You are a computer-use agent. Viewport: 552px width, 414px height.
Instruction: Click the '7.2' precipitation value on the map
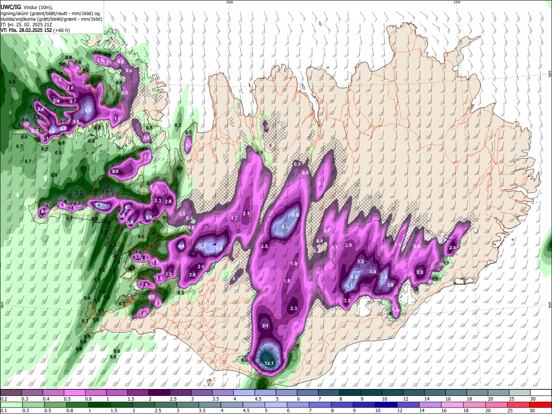tap(98, 206)
